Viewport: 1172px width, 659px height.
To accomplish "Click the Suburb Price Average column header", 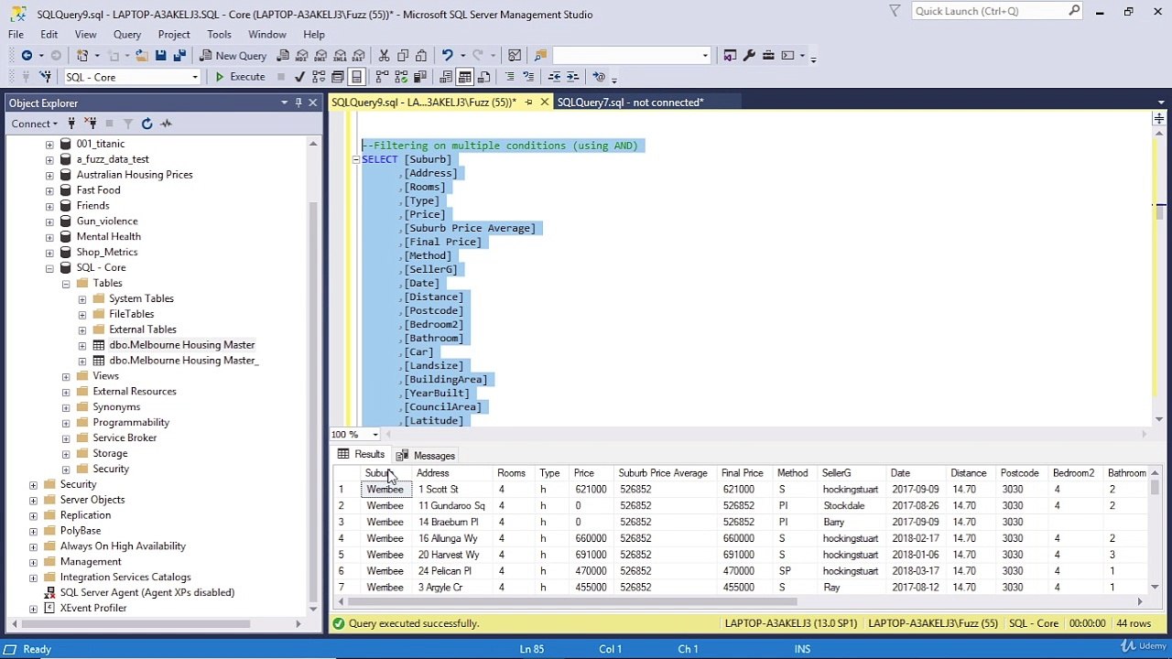I will coord(663,473).
